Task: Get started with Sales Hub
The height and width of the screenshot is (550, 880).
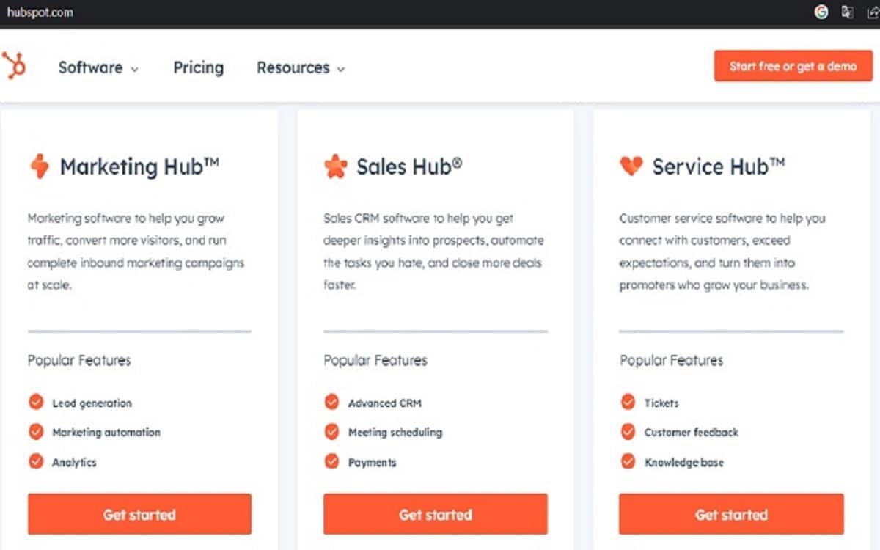Action: (435, 514)
